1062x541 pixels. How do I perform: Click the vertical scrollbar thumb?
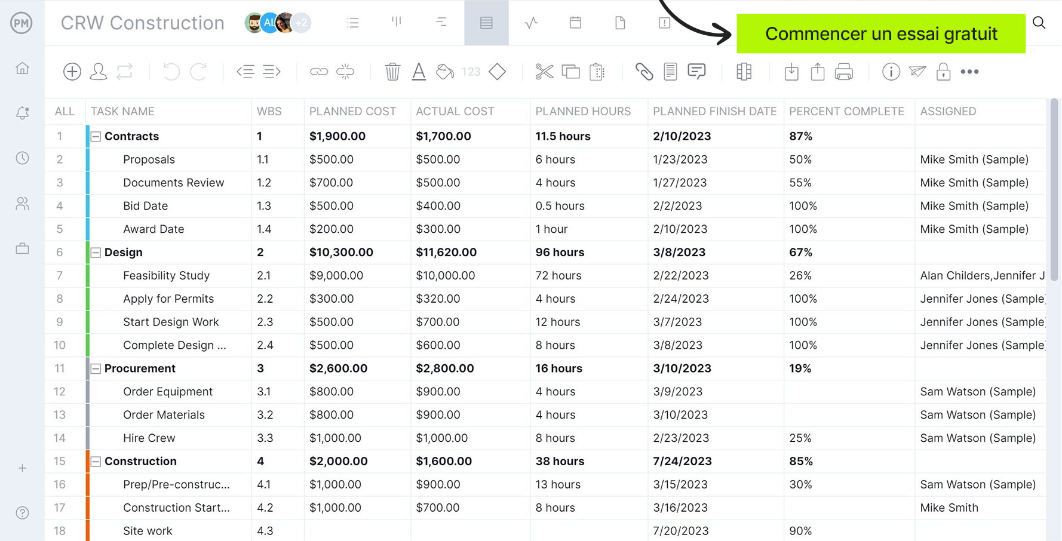pyautogui.click(x=1054, y=190)
